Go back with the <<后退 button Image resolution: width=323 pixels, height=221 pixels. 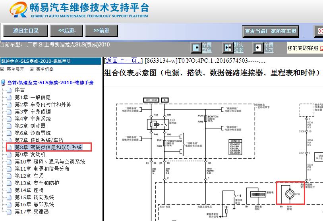66,31
